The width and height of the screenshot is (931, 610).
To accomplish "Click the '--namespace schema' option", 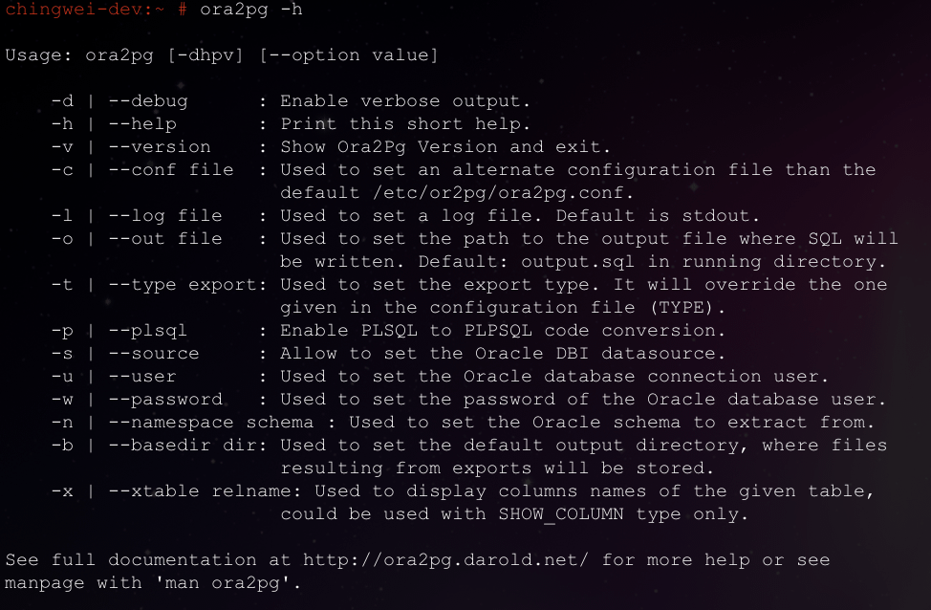I will (211, 423).
